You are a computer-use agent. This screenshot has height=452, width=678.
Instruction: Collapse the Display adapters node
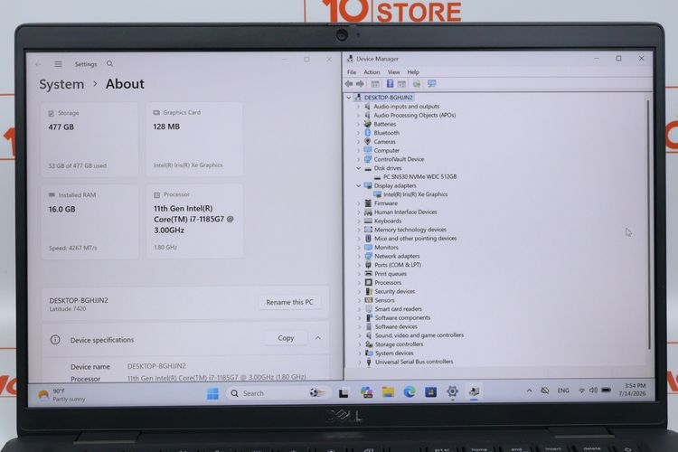(x=359, y=185)
